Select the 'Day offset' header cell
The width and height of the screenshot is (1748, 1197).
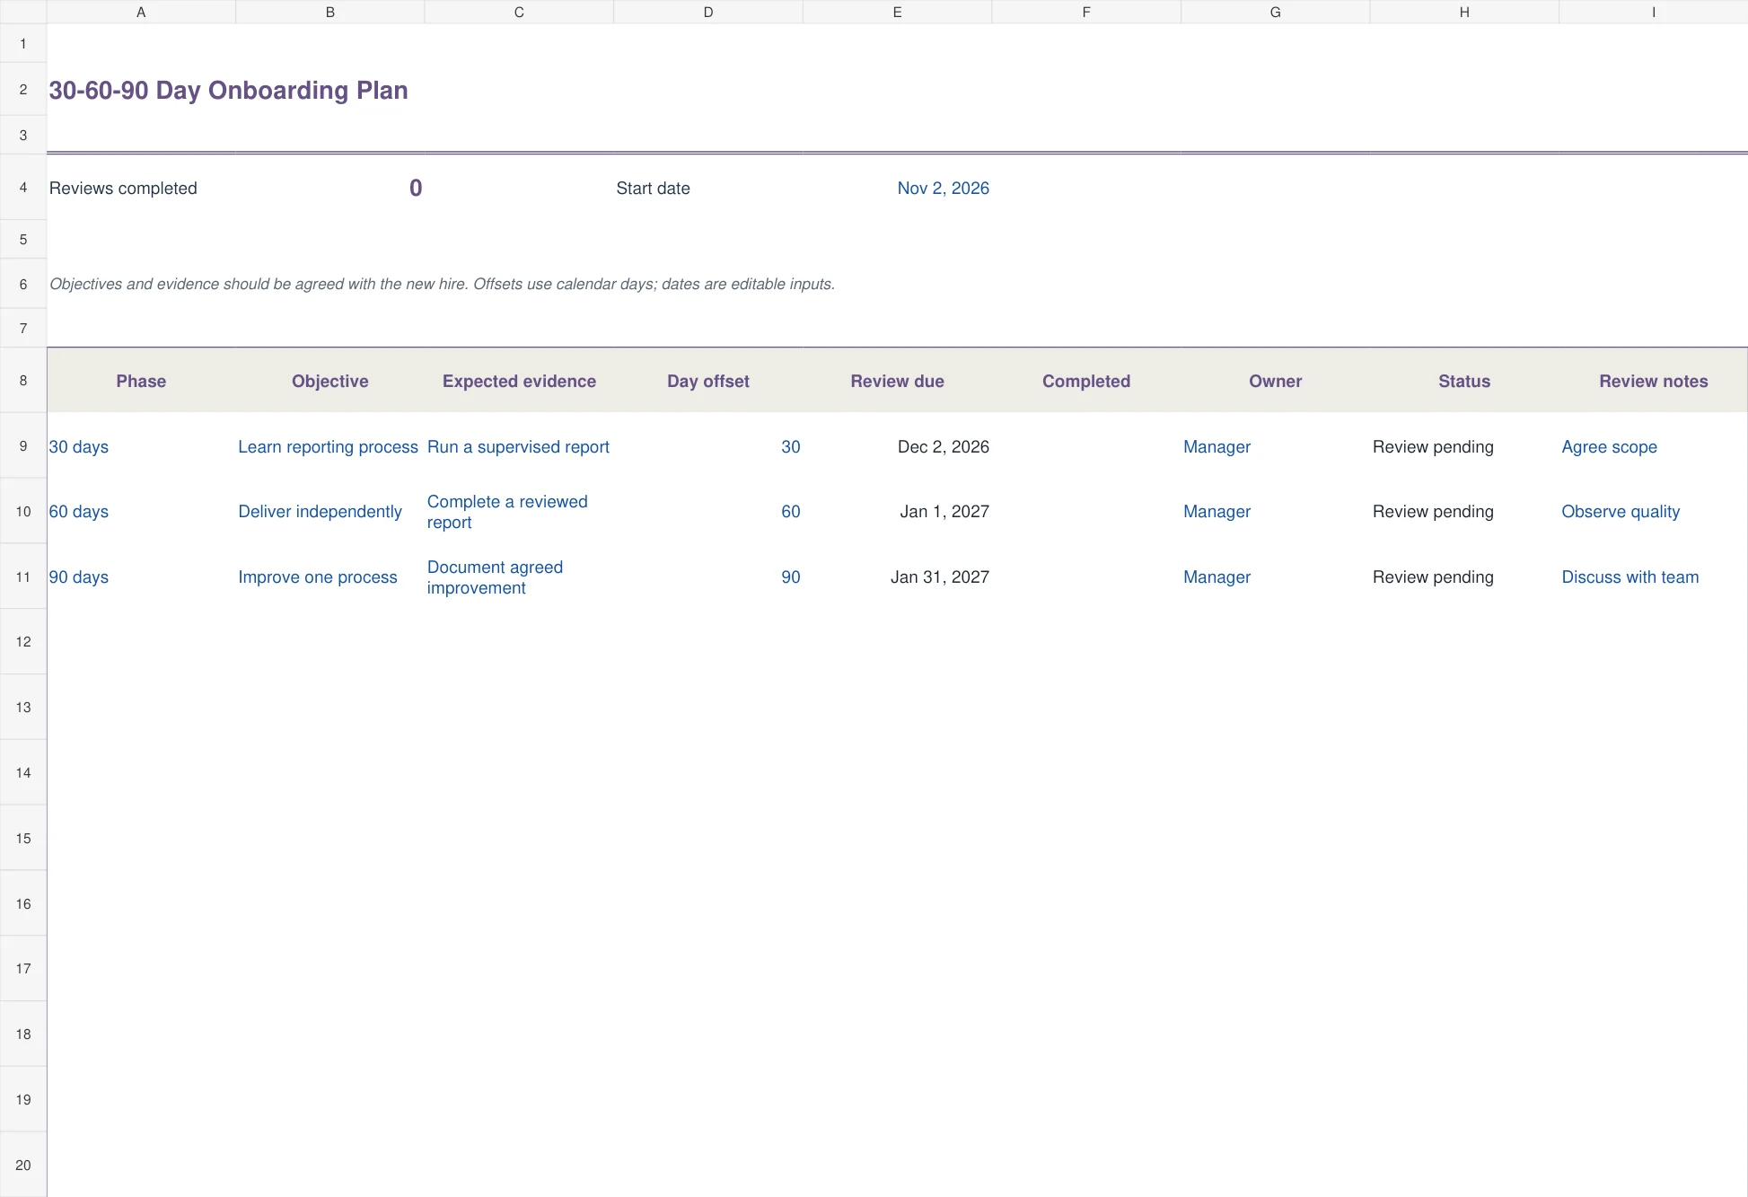708,381
